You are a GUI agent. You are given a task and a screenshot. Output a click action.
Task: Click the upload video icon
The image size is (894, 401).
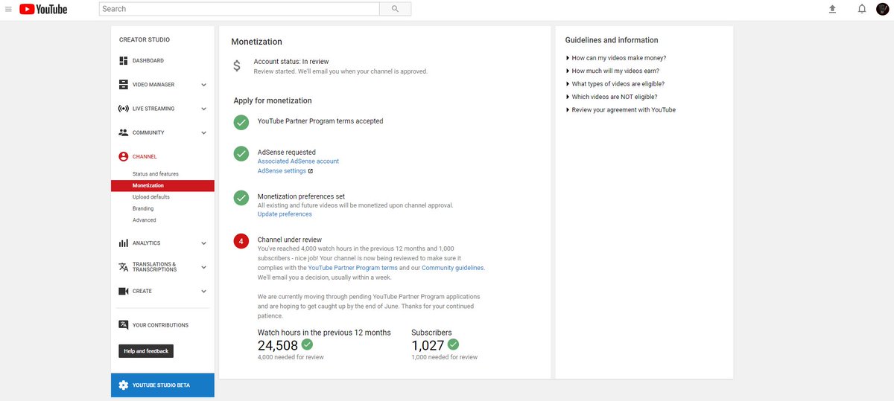click(x=832, y=9)
